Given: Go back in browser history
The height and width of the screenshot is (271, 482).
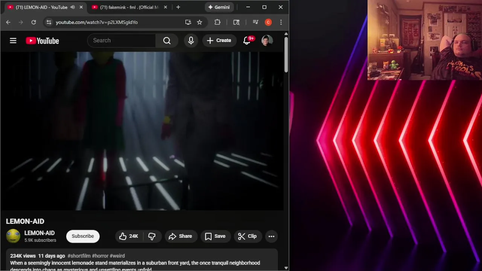Looking at the screenshot, I should click(8, 22).
